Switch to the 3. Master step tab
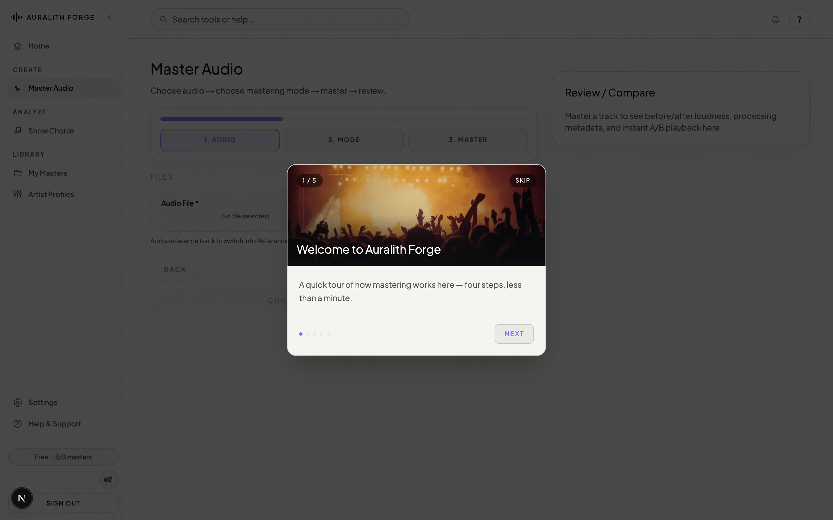Screen dimensions: 833x520 [x=468, y=140]
